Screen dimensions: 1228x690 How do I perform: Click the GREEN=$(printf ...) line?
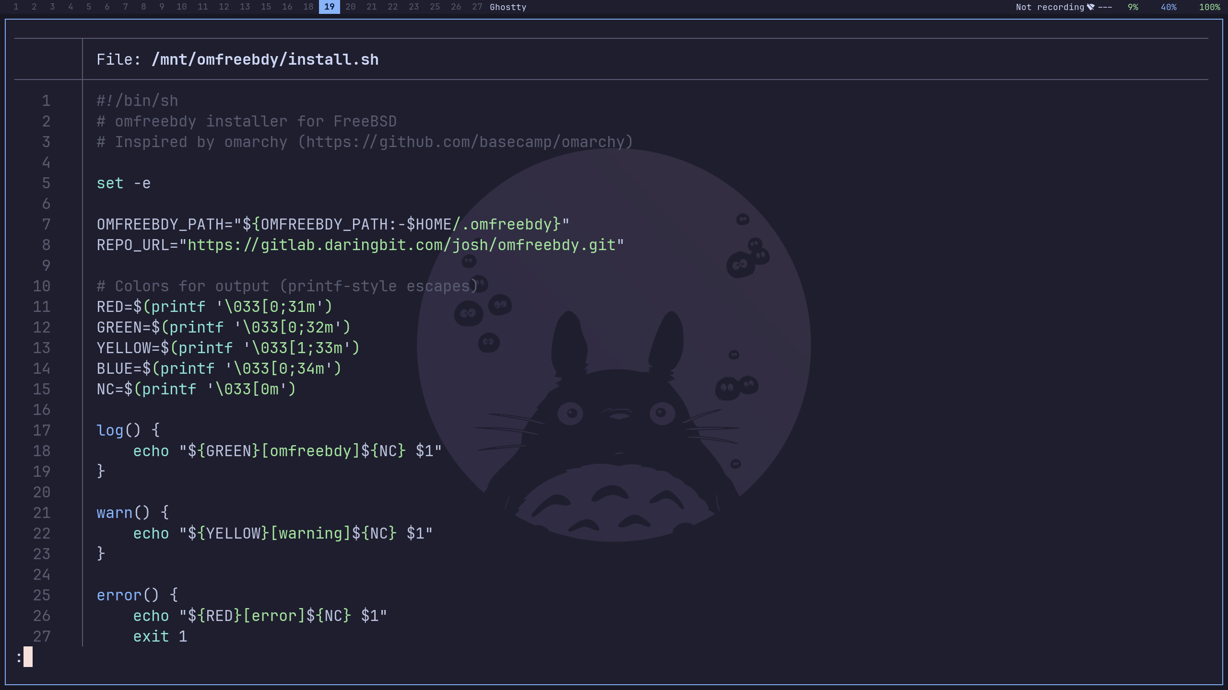click(x=224, y=327)
